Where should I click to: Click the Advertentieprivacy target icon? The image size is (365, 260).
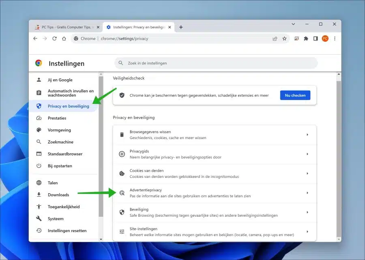click(122, 193)
